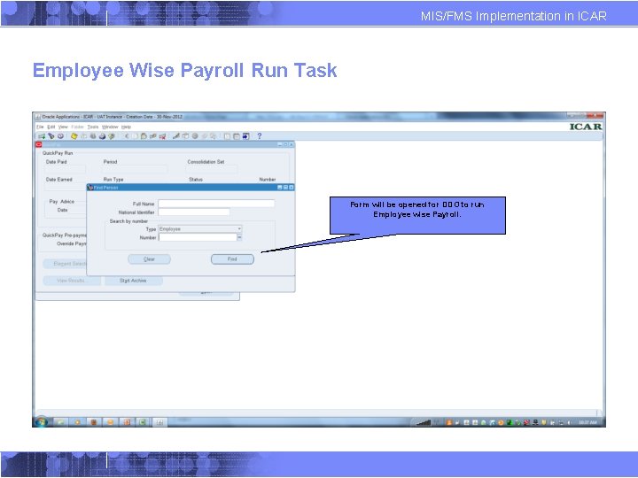Click the blue arrow toolbar icon left of help
This screenshot has height=478, width=638.
pos(245,136)
